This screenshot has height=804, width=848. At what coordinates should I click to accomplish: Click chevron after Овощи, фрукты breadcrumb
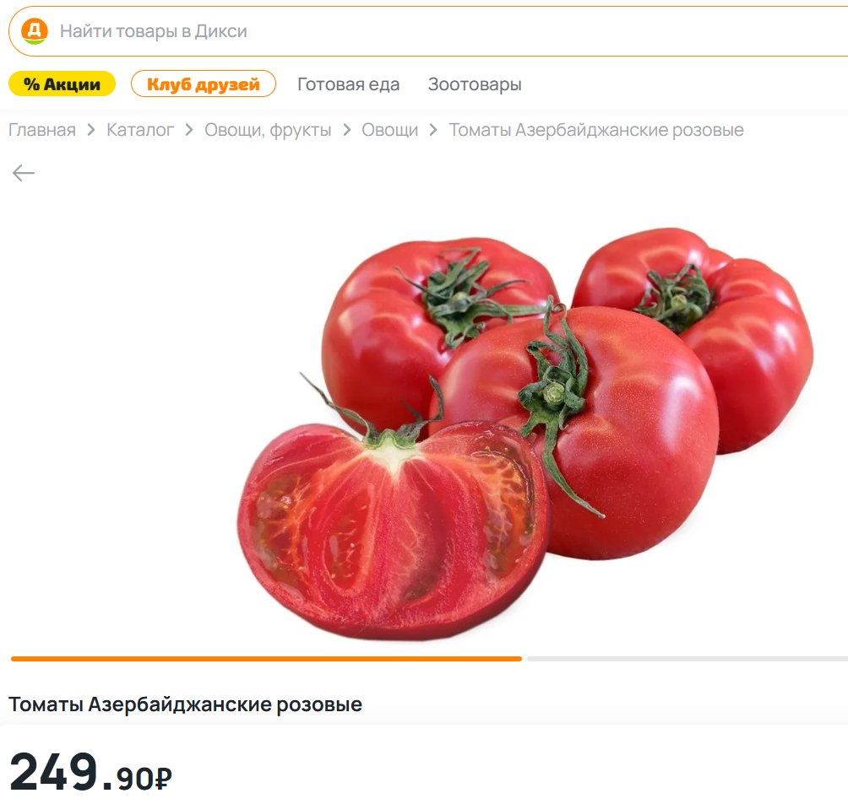coord(346,130)
